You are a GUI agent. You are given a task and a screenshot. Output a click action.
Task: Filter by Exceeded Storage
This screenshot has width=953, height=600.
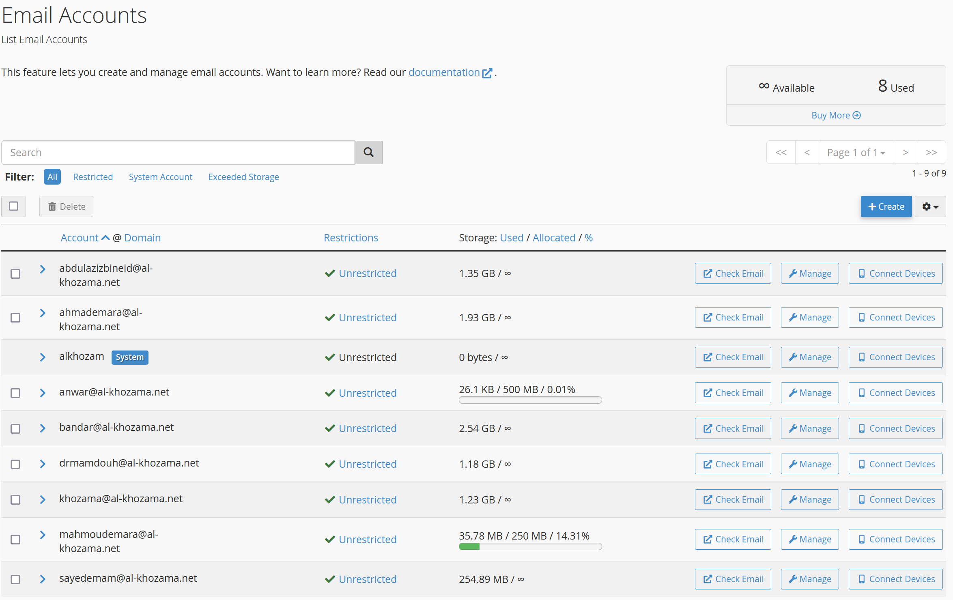tap(243, 177)
